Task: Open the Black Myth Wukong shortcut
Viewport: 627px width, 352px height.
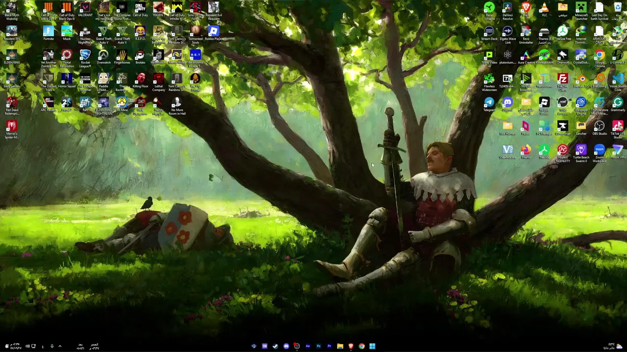Action: click(x=11, y=11)
